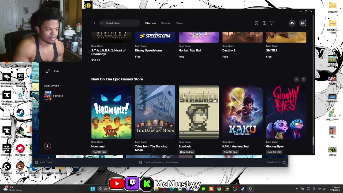Open the taskbar volume icon
Viewport: 343px width, 193px height.
[324, 189]
